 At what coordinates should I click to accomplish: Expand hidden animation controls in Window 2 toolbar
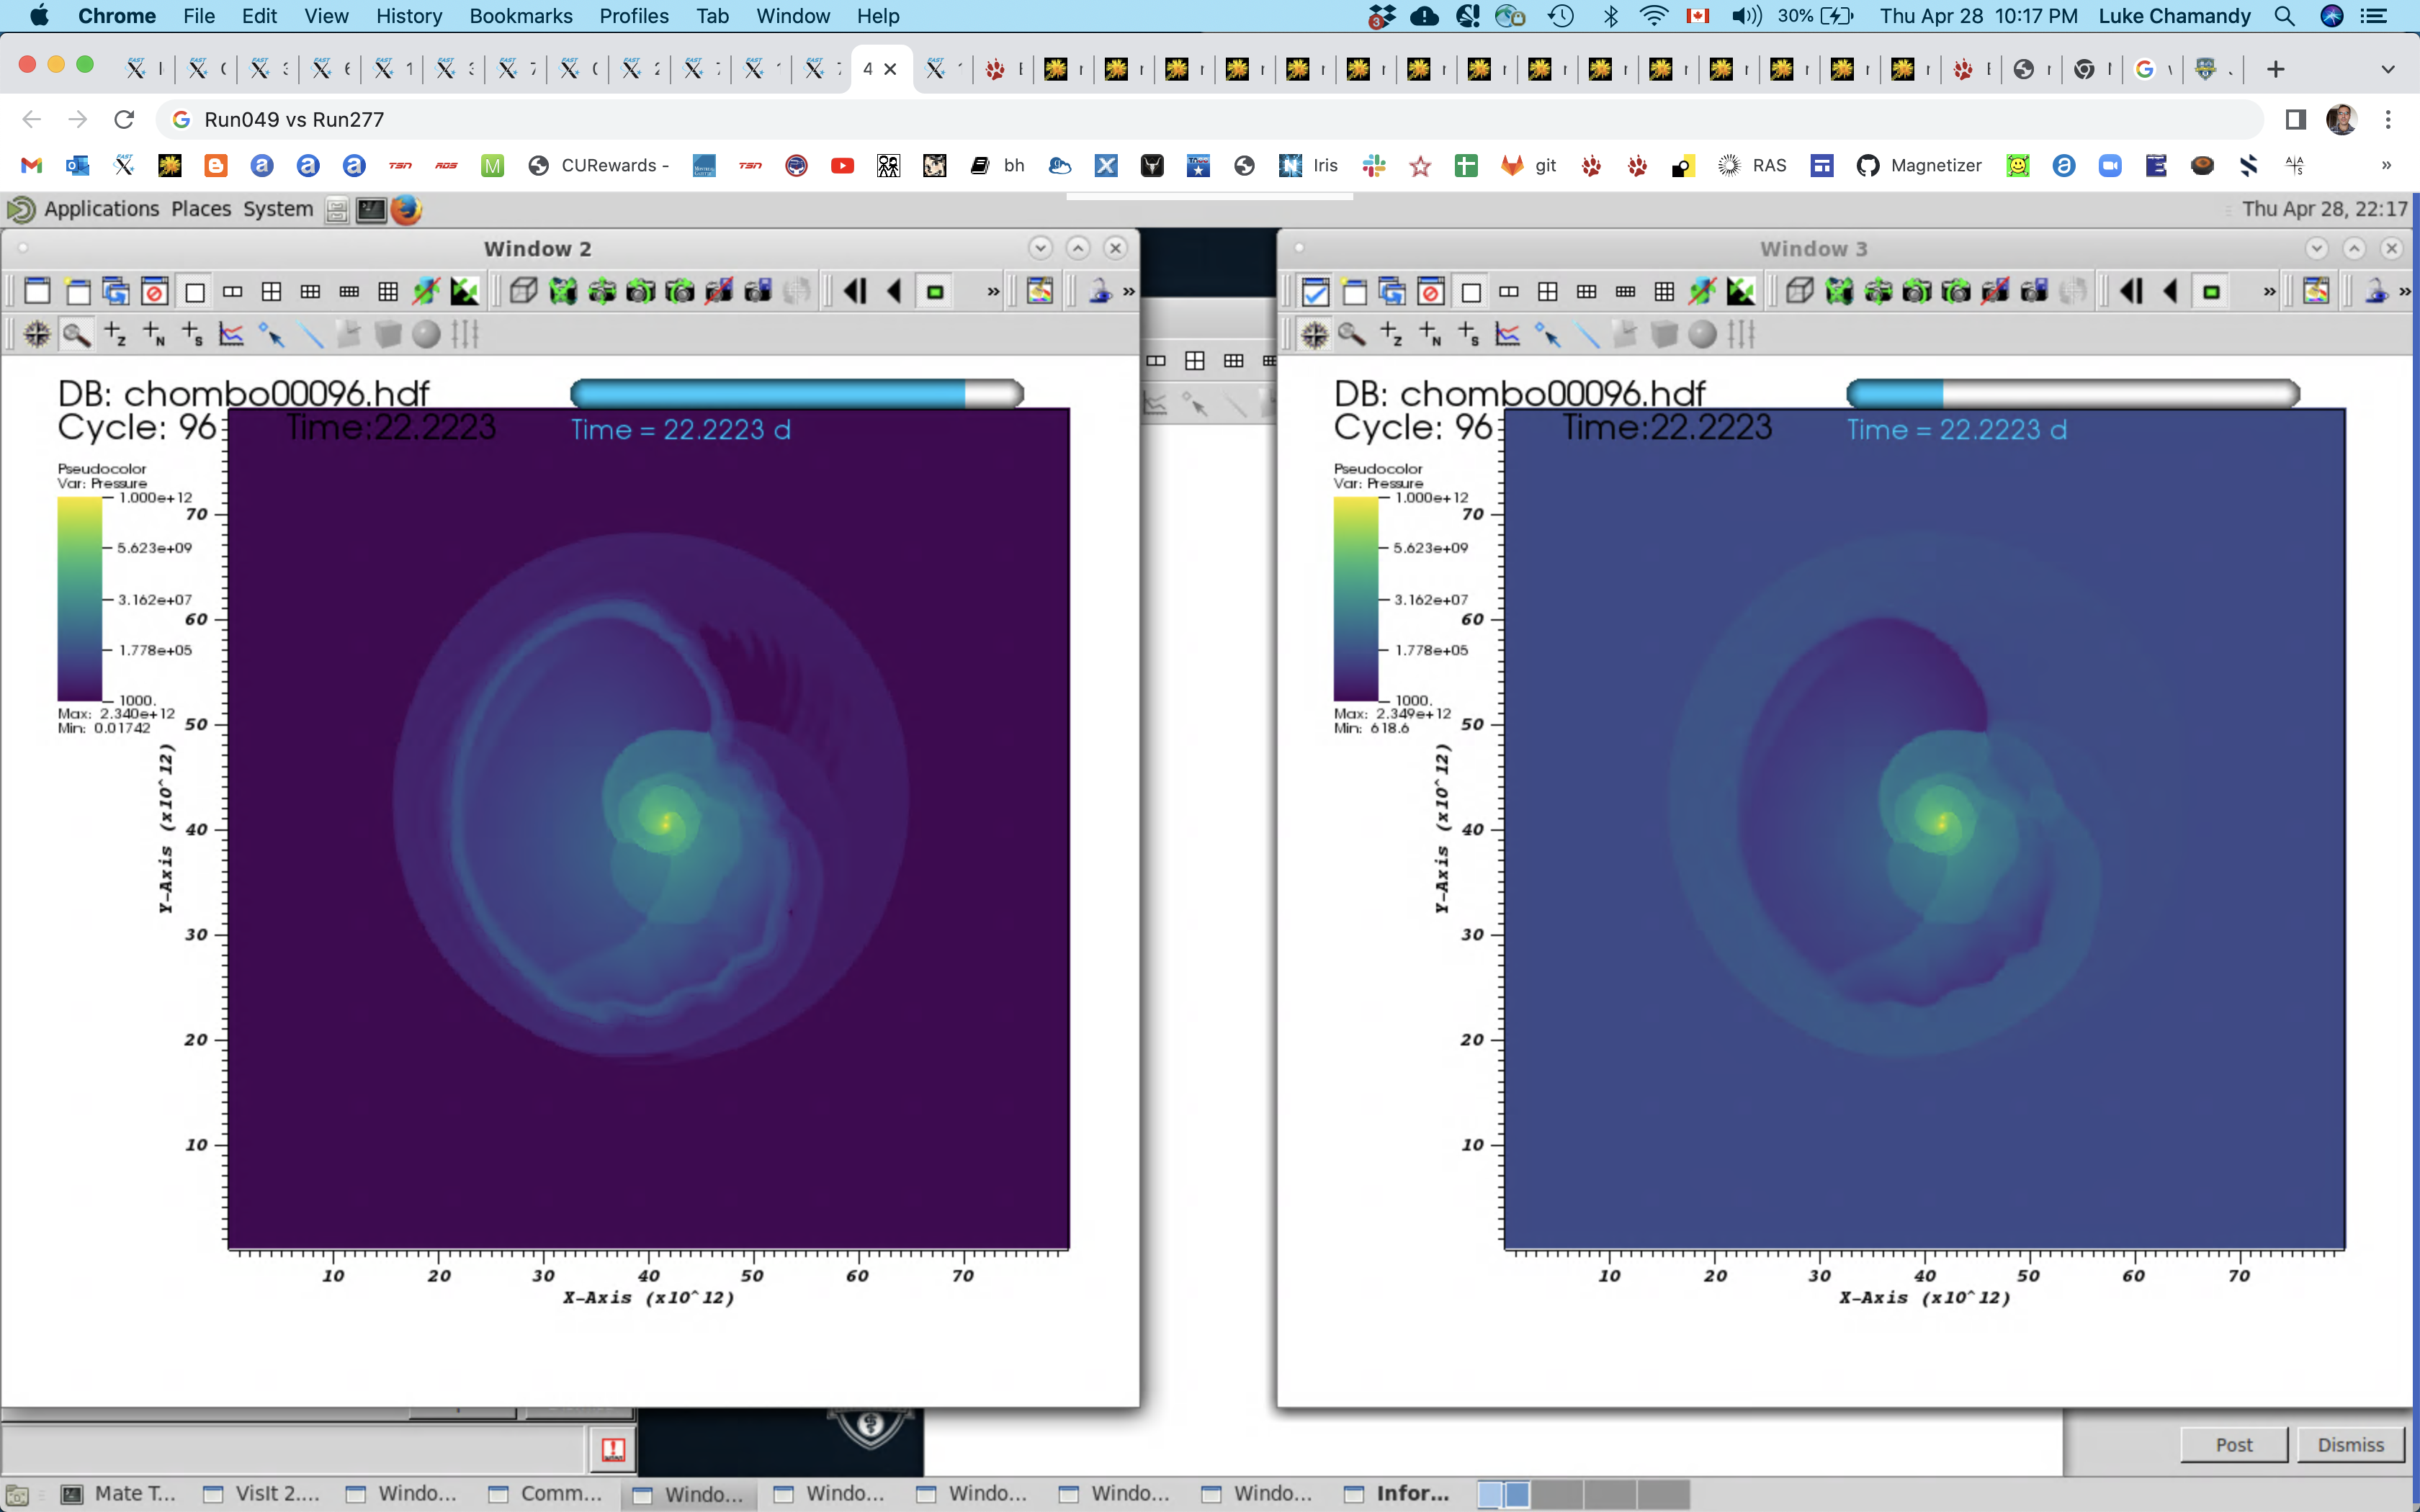(993, 292)
